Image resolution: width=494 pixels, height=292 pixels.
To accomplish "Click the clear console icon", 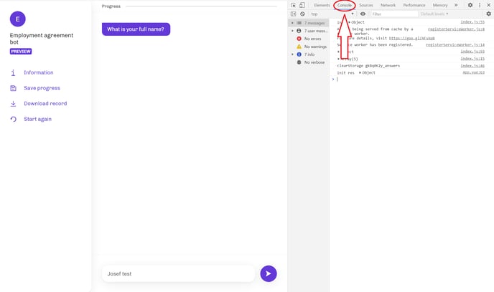I will [x=302, y=14].
